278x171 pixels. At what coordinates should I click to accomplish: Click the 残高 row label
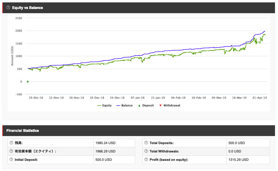19,143
